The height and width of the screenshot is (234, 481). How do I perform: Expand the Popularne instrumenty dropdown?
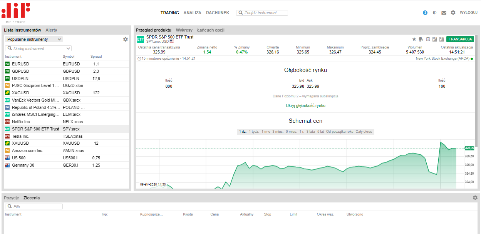click(34, 39)
